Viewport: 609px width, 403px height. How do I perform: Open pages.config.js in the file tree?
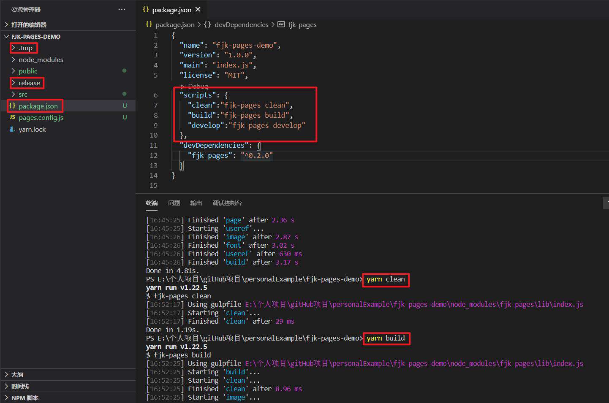coord(68,117)
